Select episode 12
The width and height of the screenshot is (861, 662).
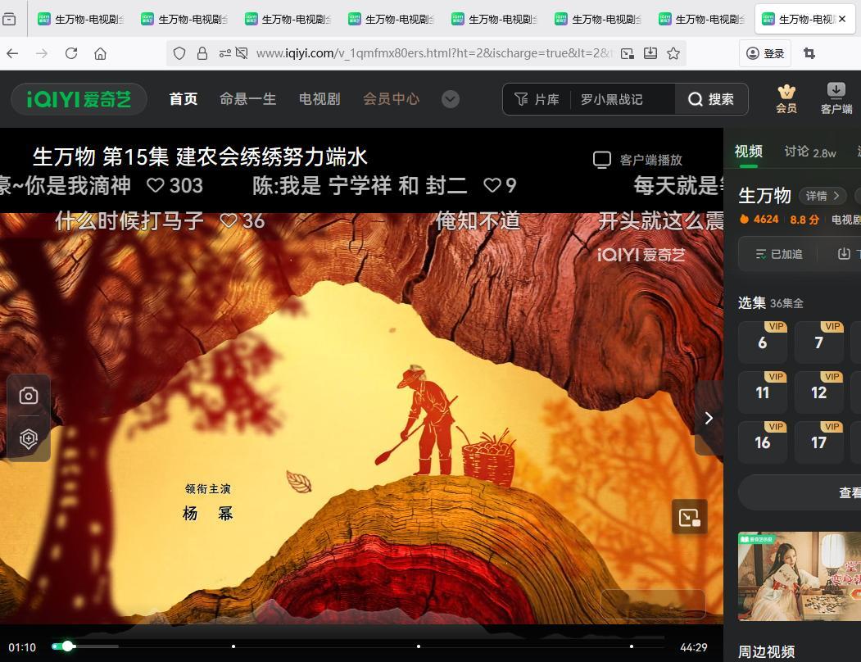[818, 392]
